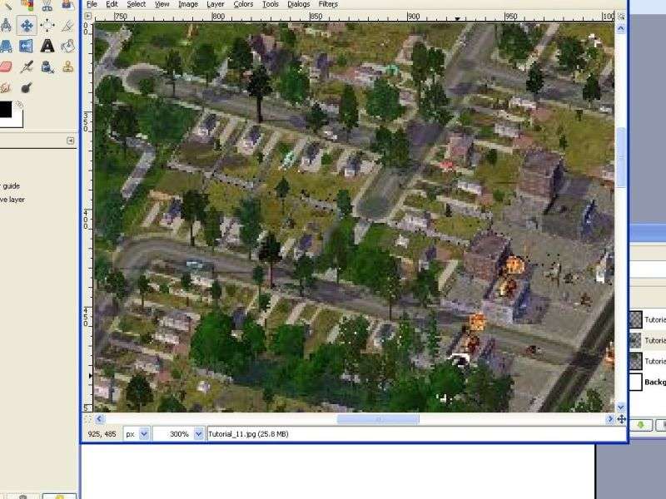Select the Clone stamp tool
The height and width of the screenshot is (499, 666).
click(68, 67)
